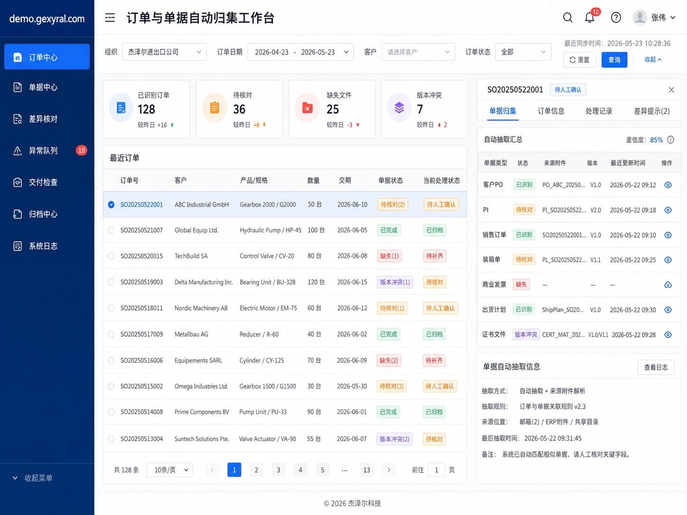Upload file for 商业发票 row
This screenshot has height=515, width=687.
[x=668, y=285]
